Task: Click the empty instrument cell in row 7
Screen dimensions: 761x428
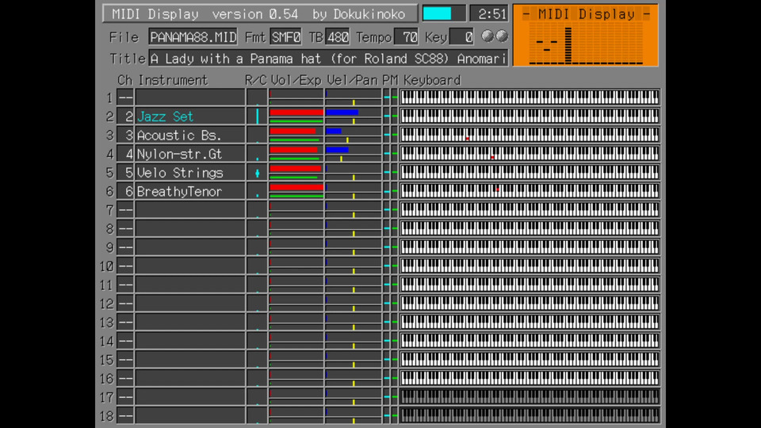Action: (190, 209)
